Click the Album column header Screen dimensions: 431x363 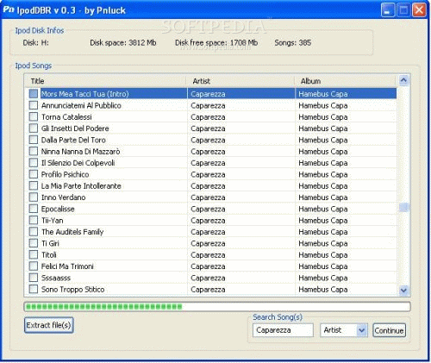coord(346,81)
